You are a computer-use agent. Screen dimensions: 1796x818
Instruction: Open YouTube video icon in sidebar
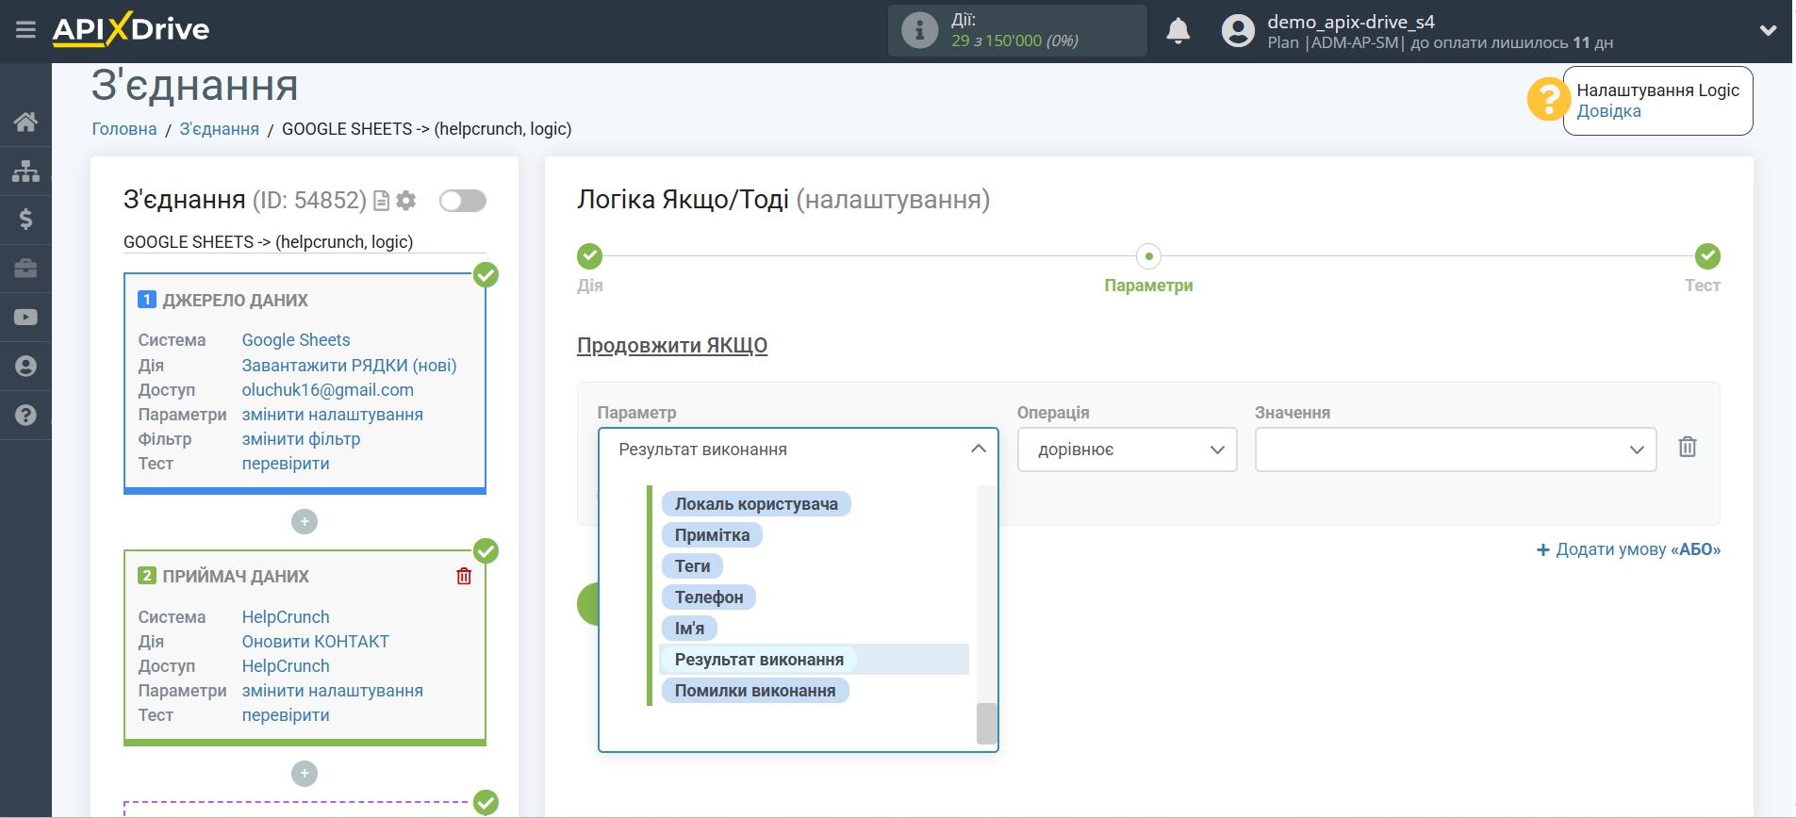click(x=25, y=318)
